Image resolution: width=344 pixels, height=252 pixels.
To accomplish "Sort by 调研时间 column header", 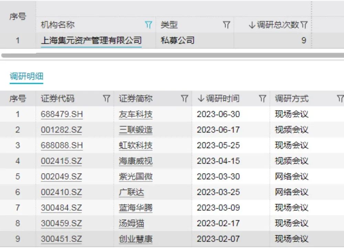I will pos(218,99).
